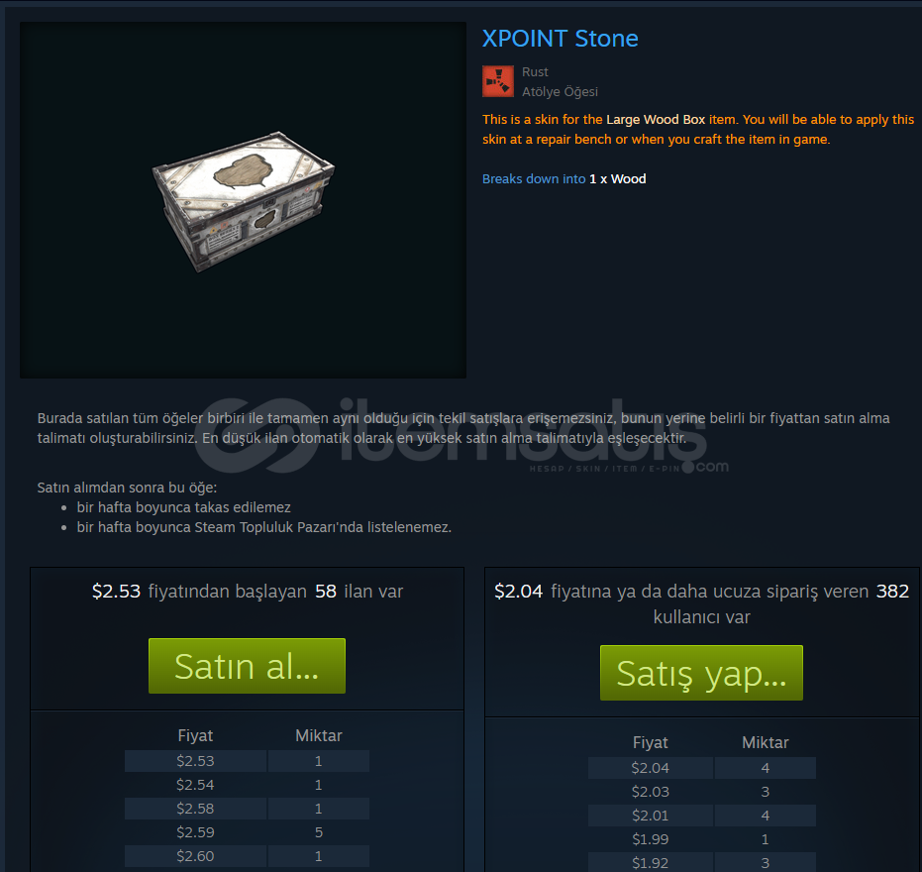
Task: Click the 'Atölye Öğesi' item type label
Action: click(x=560, y=92)
